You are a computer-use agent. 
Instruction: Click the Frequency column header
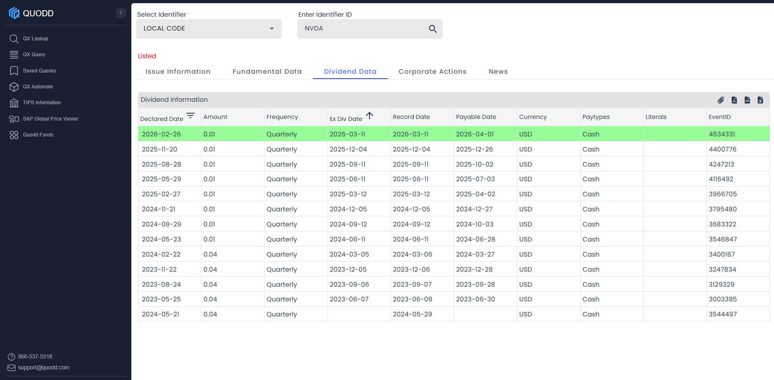click(x=282, y=117)
